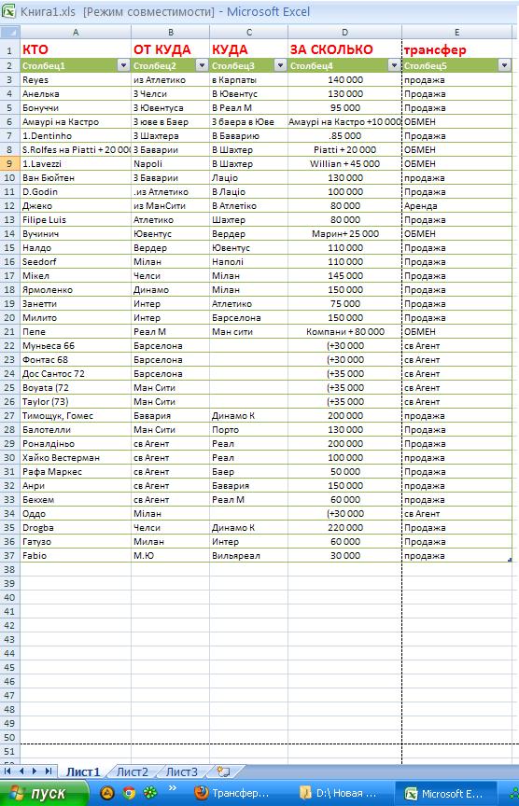Screen dimensions: 519x806
Task: Select the 'Piatti + 20 000' cell in column D
Action: point(344,149)
